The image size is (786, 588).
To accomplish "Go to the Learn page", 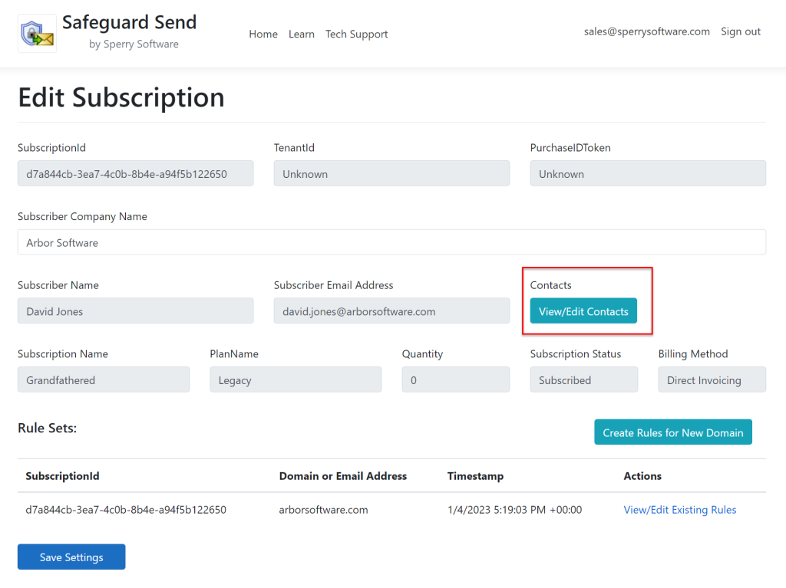I will (x=302, y=34).
